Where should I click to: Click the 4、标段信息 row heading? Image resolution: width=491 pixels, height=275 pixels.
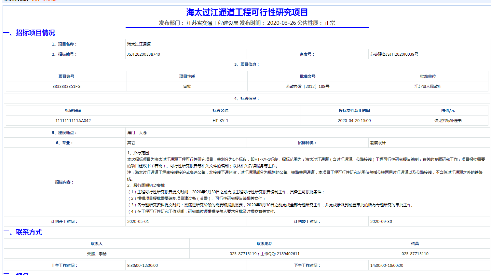[x=247, y=99]
